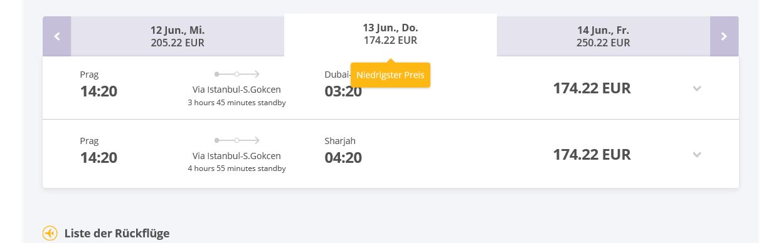776x243 pixels.
Task: Expand the Sharjah flight details chevron
Action: point(697,155)
